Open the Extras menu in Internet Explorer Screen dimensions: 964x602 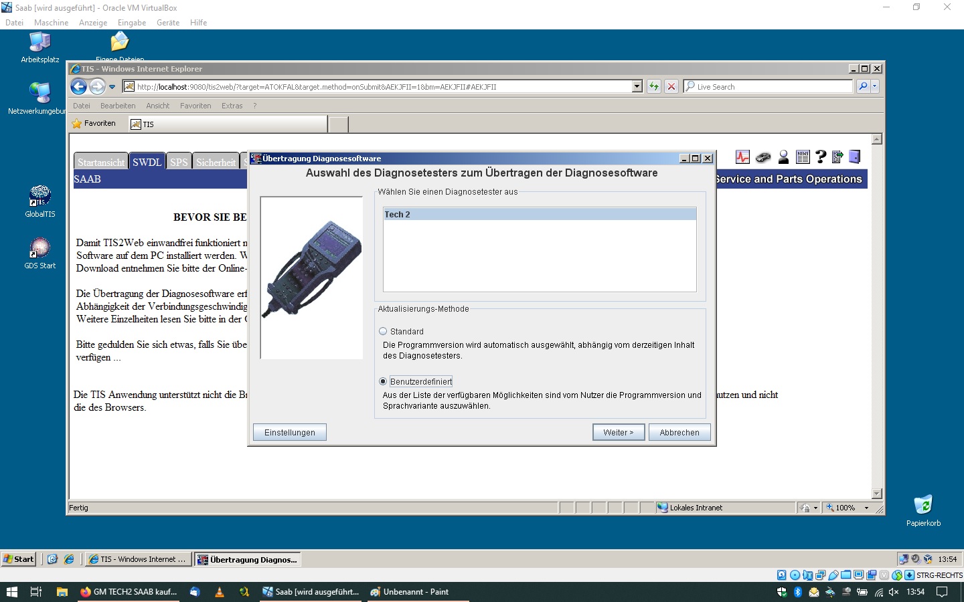coord(232,106)
